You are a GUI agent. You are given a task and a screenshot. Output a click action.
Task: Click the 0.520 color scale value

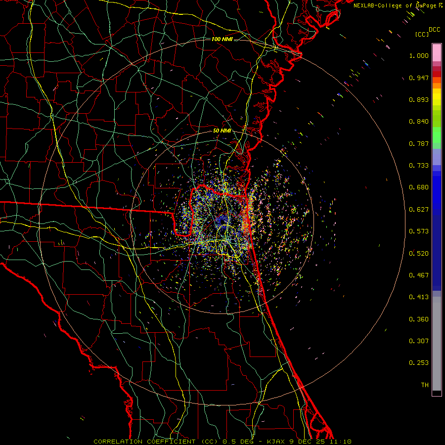click(x=419, y=254)
